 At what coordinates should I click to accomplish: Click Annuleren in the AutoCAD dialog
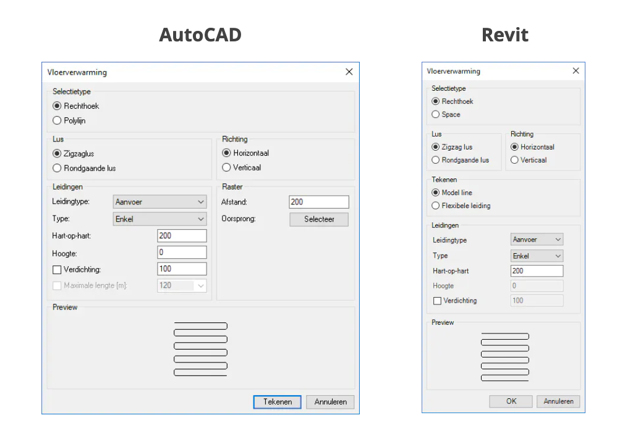(331, 402)
